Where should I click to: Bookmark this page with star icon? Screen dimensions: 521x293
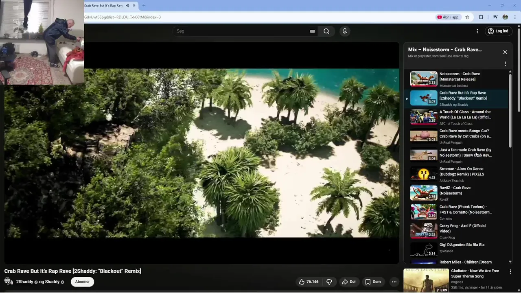pos(467,17)
